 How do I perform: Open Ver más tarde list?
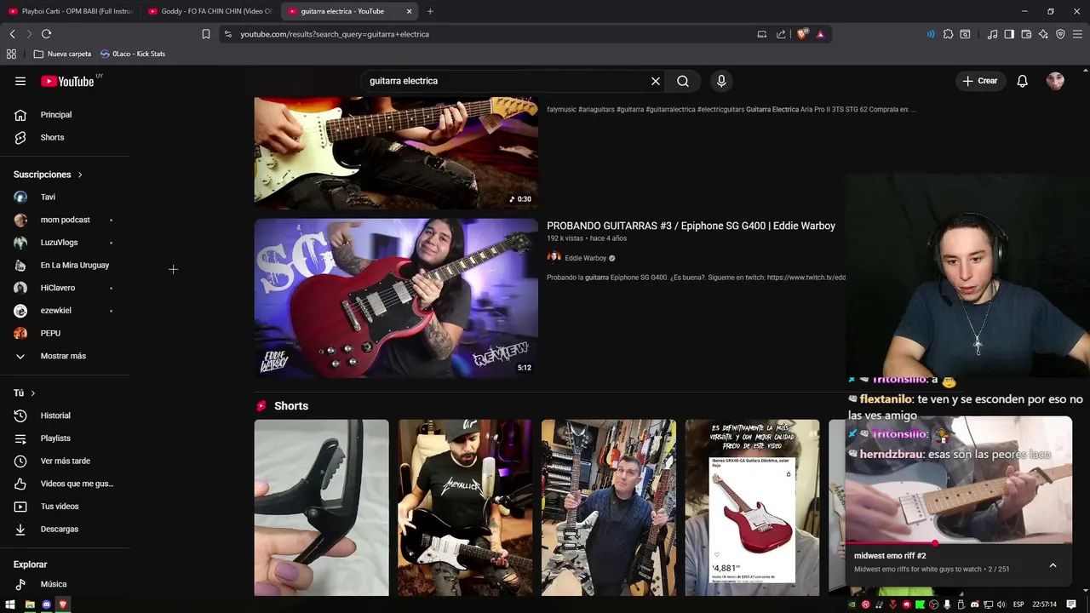66,461
